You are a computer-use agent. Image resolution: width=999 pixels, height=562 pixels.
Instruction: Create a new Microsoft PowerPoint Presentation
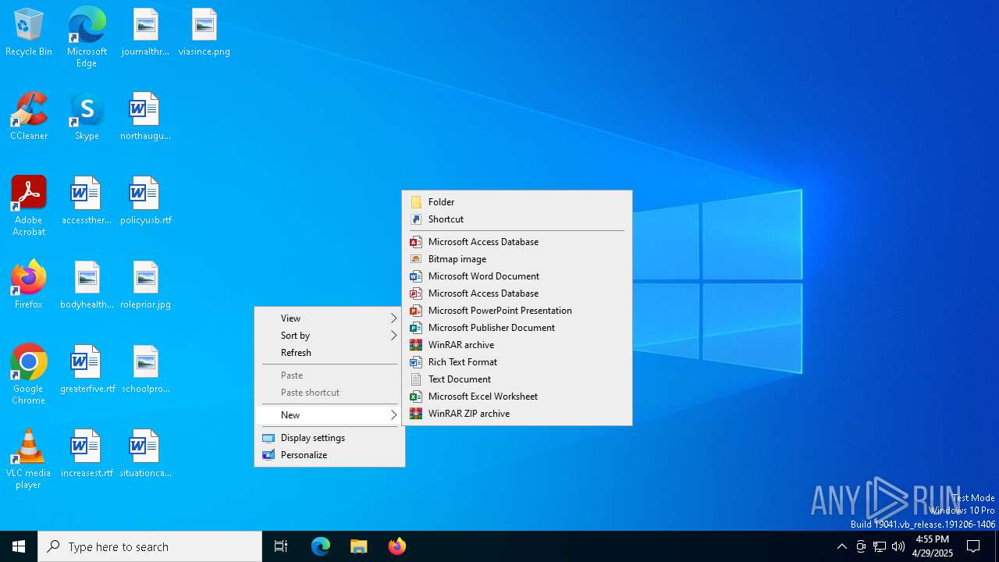[517, 310]
